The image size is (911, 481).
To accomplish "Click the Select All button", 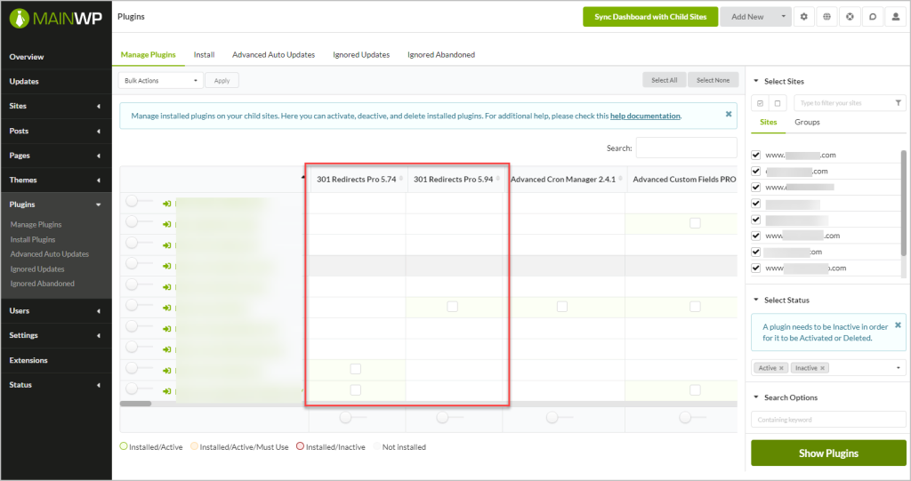I will [664, 80].
